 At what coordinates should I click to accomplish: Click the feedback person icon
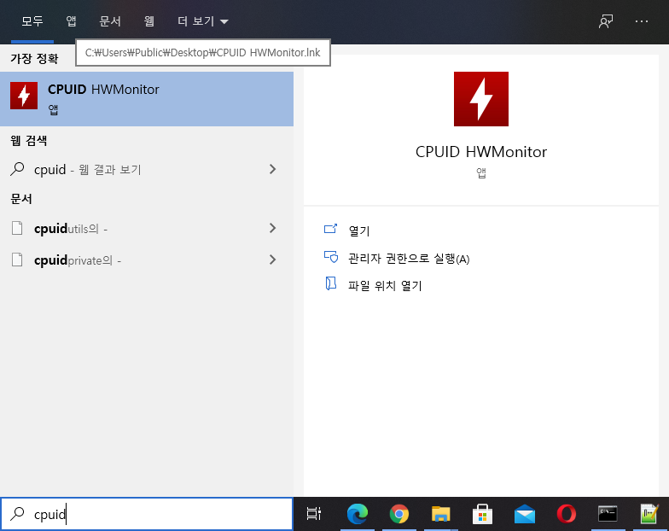point(606,21)
